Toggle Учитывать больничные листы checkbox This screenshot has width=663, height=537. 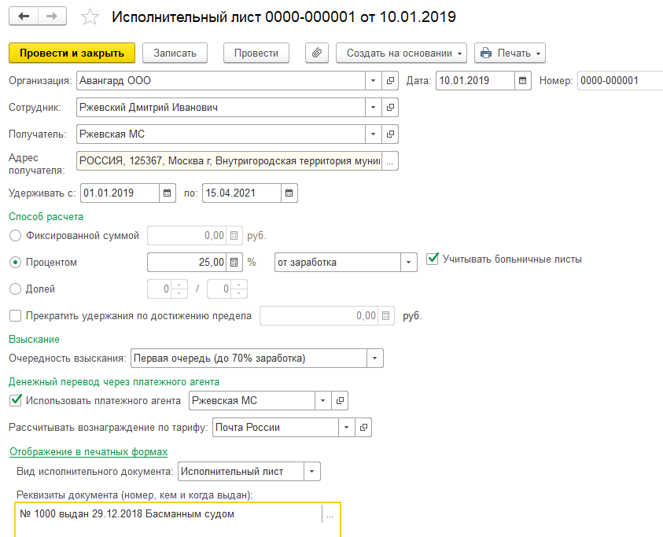(432, 259)
